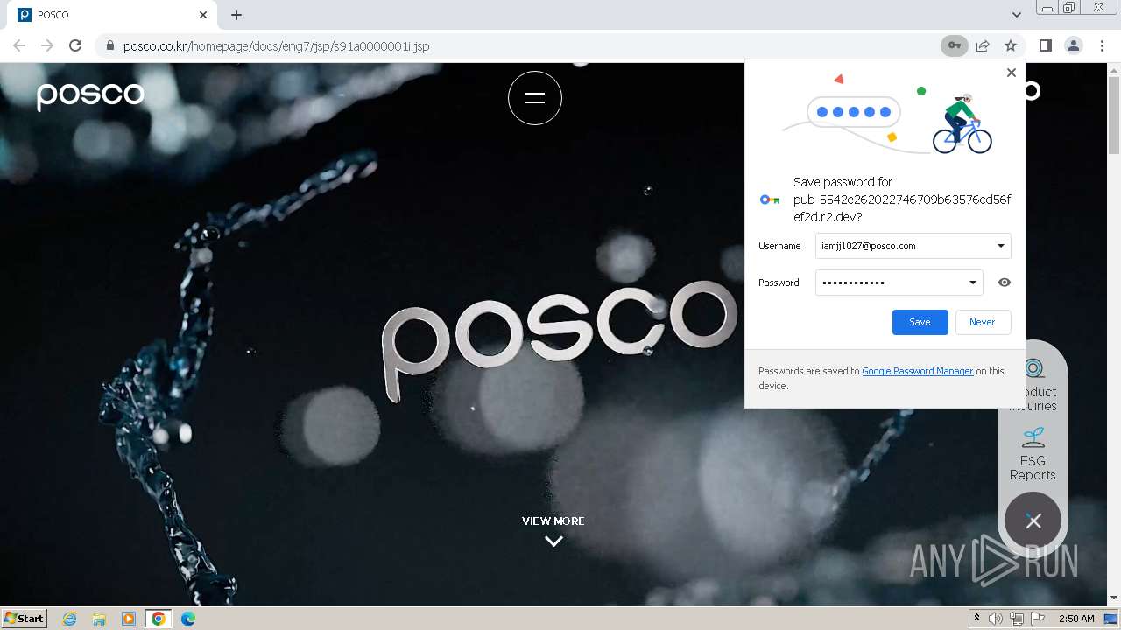Close the save password popup
This screenshot has width=1121, height=630.
pyautogui.click(x=1012, y=73)
